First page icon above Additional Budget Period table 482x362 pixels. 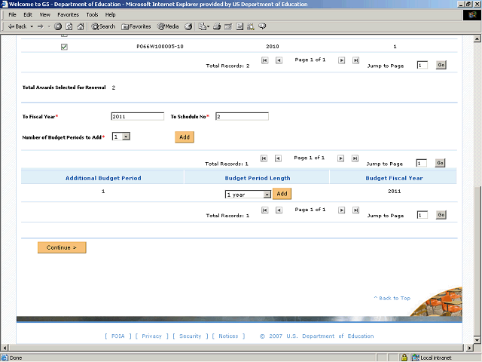coord(264,158)
